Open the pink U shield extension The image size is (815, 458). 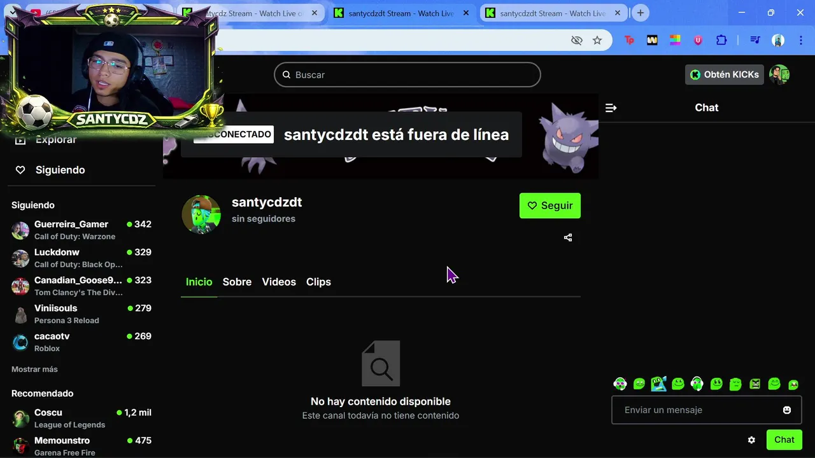pyautogui.click(x=698, y=40)
